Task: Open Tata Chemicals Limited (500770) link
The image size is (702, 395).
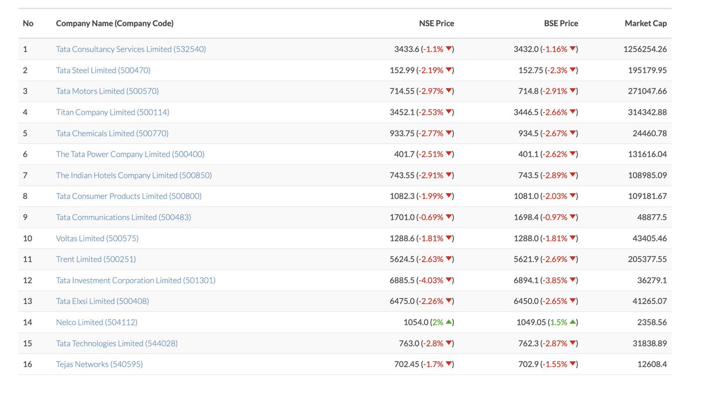Action: (x=112, y=133)
